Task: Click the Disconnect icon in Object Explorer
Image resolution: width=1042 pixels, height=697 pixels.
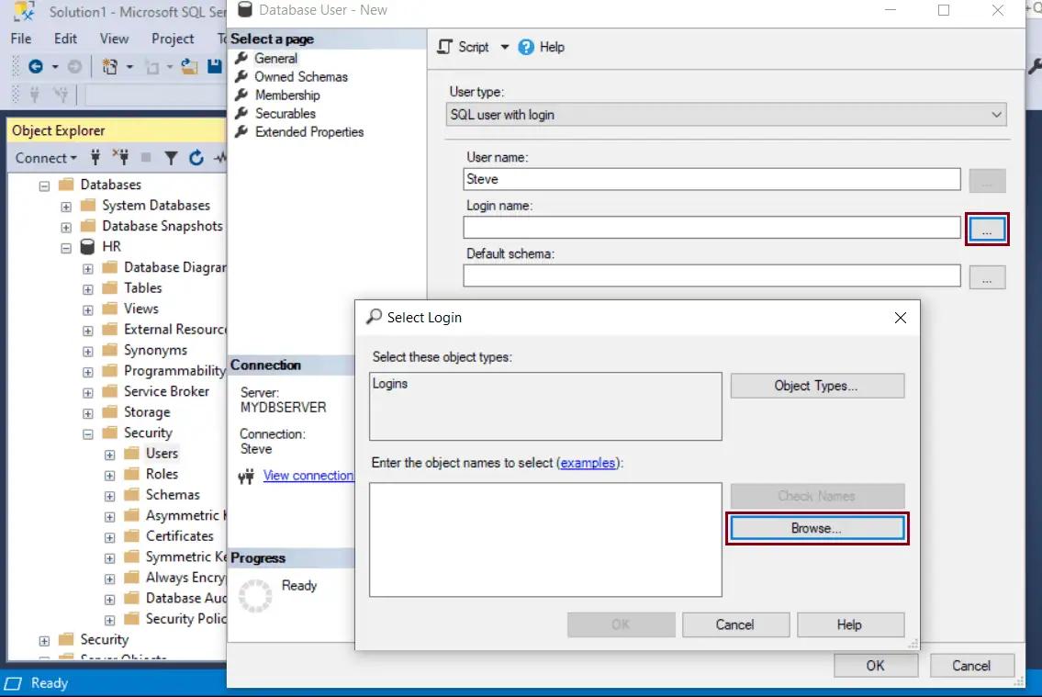Action: pyautogui.click(x=120, y=158)
